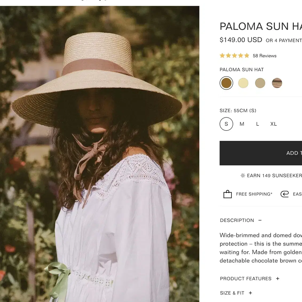Click the easy returns arrow icon

(x=284, y=194)
